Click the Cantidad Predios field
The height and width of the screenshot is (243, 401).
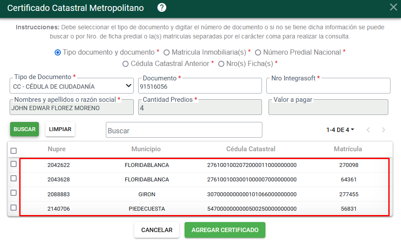200,108
